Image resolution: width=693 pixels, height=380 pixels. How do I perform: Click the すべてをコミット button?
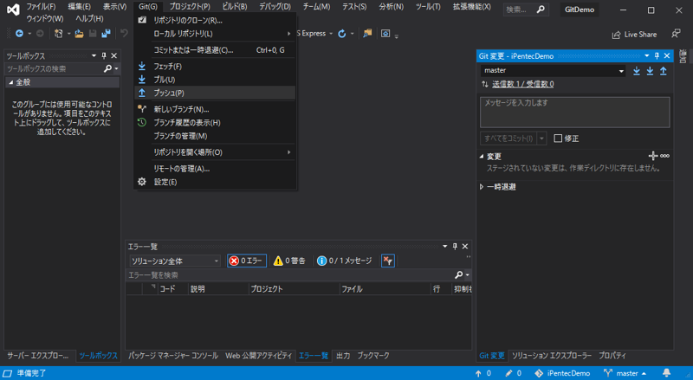click(x=508, y=138)
